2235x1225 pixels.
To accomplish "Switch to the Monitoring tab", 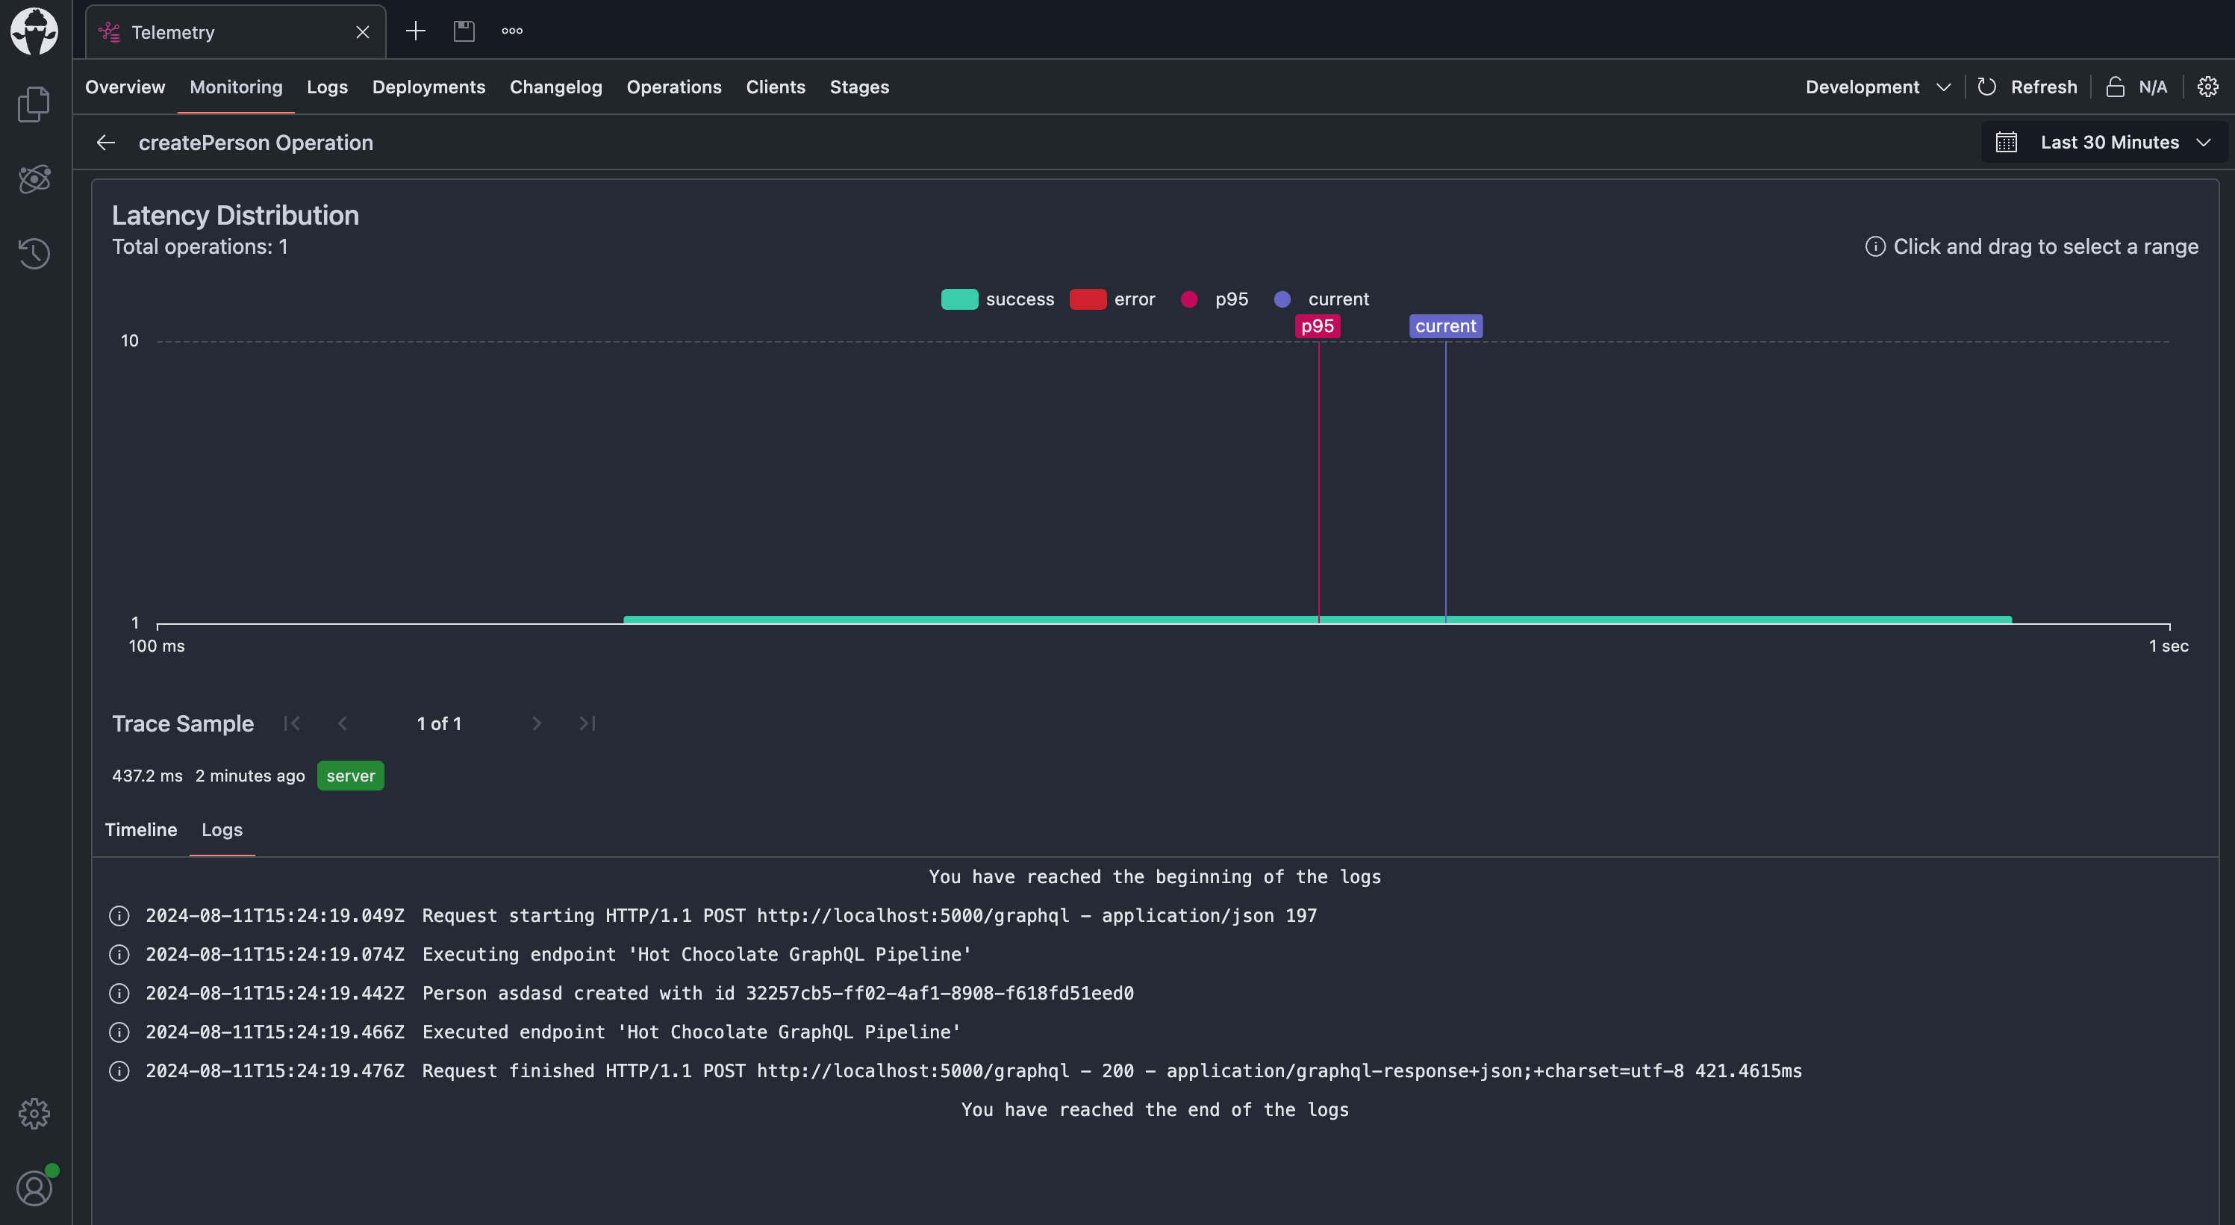I will point(236,87).
